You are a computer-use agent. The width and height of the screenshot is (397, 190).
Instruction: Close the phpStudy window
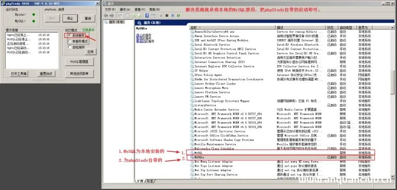click(97, 3)
